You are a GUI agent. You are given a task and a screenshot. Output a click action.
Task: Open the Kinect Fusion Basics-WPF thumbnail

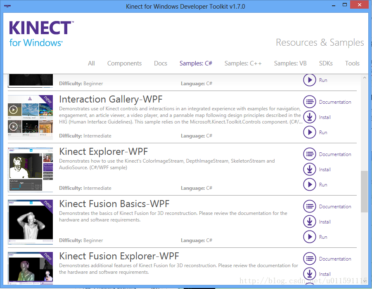point(31,222)
